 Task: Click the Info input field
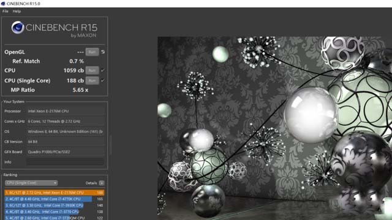[66, 162]
